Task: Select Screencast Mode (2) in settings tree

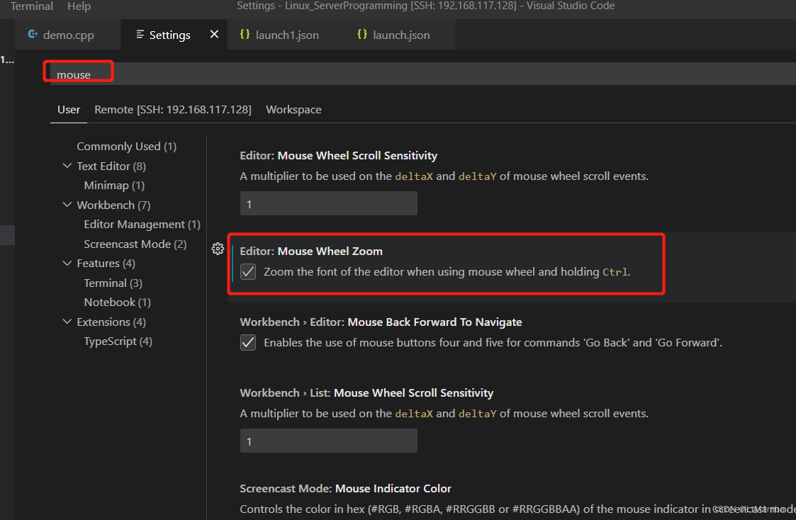Action: tap(135, 244)
